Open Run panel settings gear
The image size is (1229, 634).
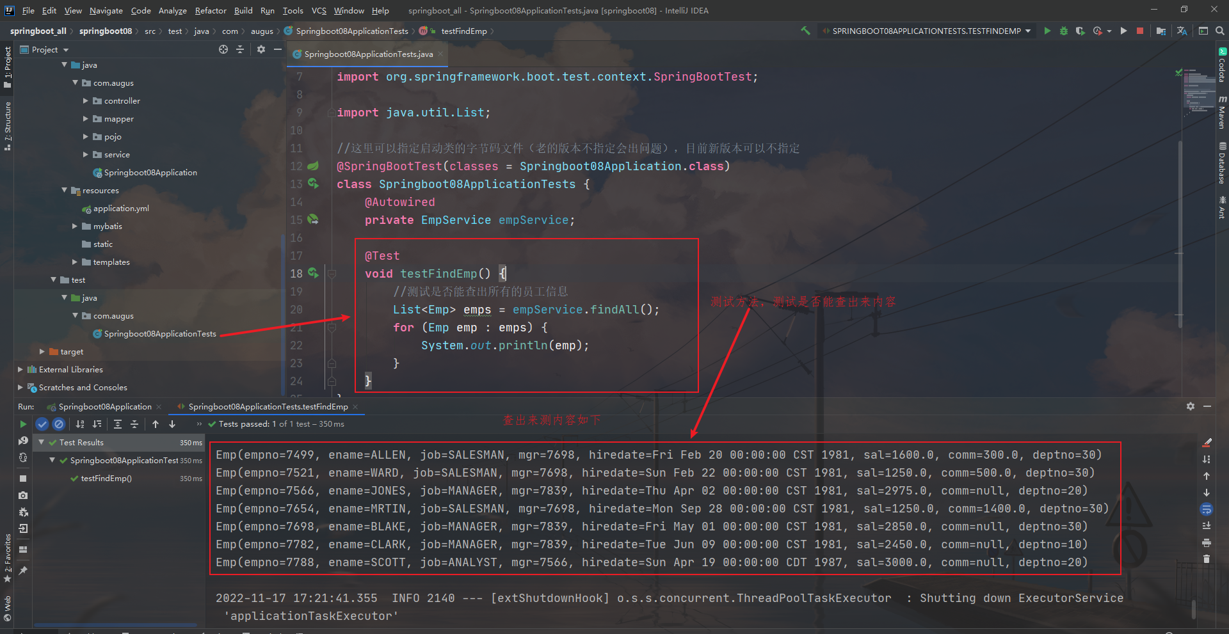[1191, 406]
